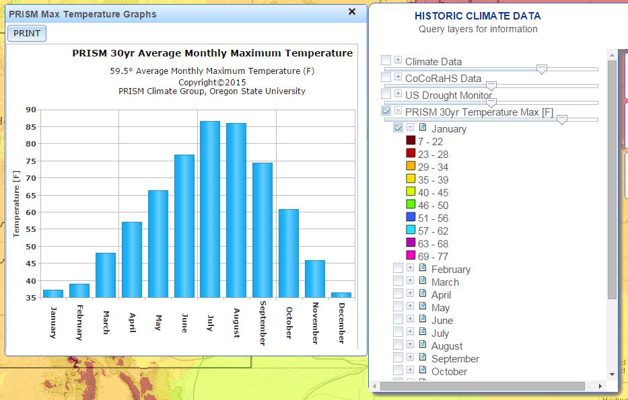This screenshot has height=400, width=628.
Task: Uncheck the PRISM 30yr Temperature Max layer
Action: coord(386,111)
